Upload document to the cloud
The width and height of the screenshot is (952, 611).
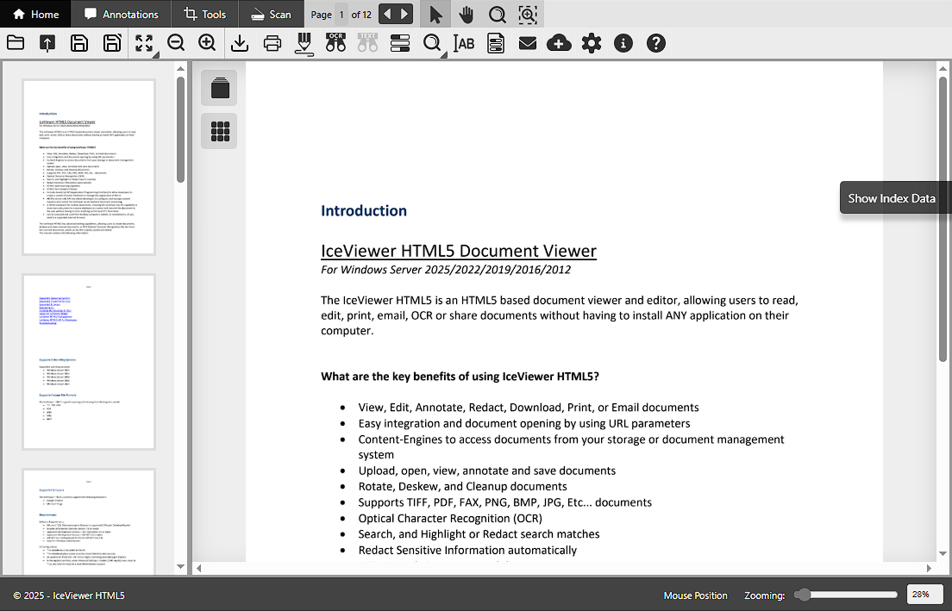point(559,41)
